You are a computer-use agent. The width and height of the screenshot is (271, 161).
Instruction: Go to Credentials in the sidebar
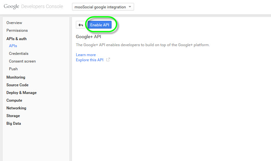click(19, 54)
